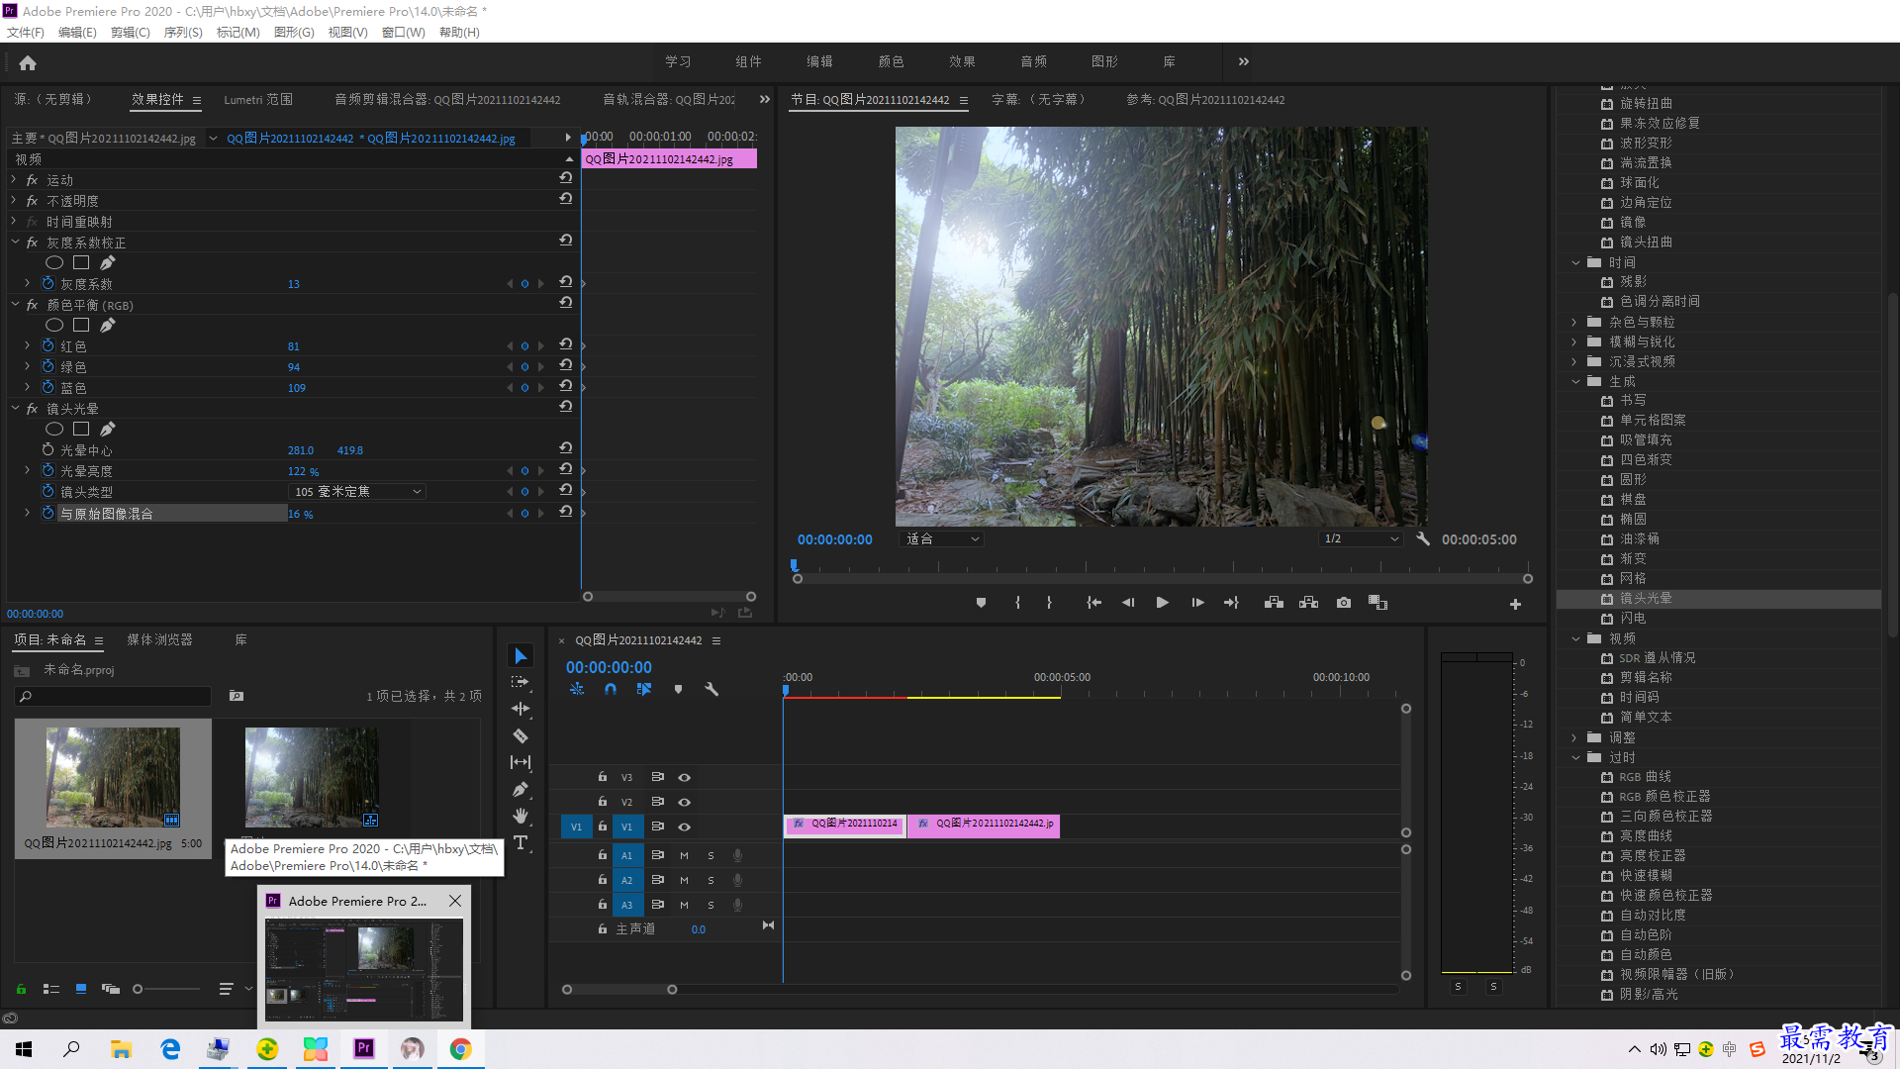1900x1069 pixels.
Task: Switch to the 媒体浏览器 tab
Action: pyautogui.click(x=159, y=640)
